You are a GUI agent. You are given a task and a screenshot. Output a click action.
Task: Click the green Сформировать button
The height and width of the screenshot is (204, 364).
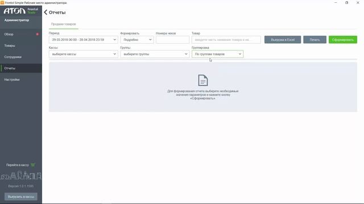(x=342, y=40)
